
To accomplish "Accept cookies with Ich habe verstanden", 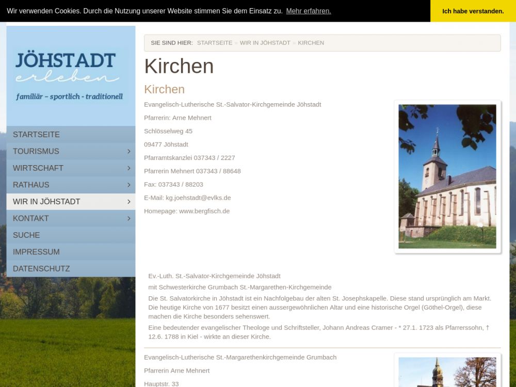I will pos(473,11).
